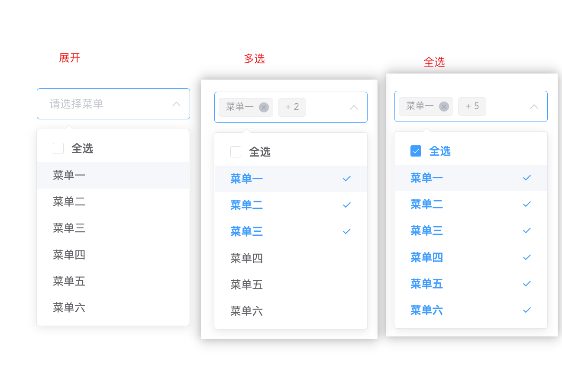Click the red 多选 heading label
Image resolution: width=562 pixels, height=365 pixels.
tap(254, 59)
